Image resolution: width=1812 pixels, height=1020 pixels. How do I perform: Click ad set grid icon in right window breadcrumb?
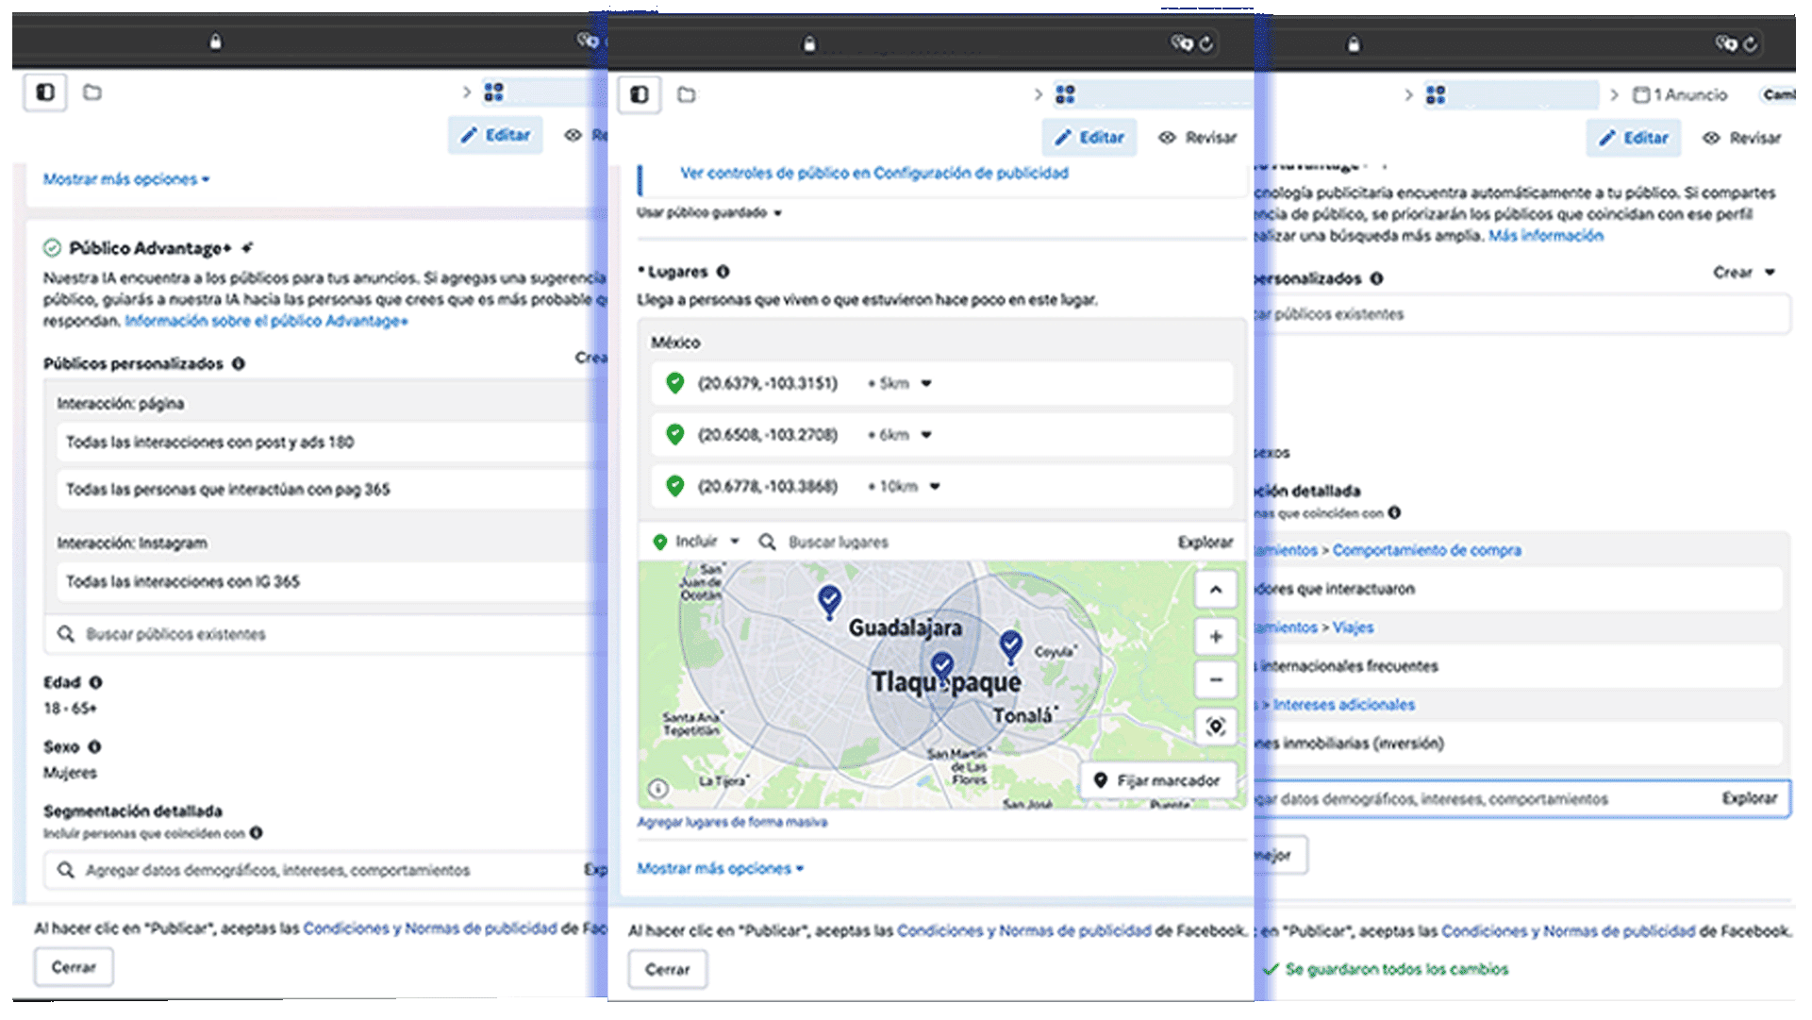pyautogui.click(x=1436, y=95)
